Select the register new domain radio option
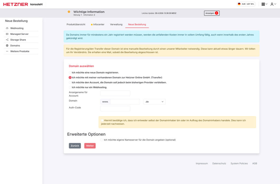The image size is (280, 184). [x=70, y=73]
